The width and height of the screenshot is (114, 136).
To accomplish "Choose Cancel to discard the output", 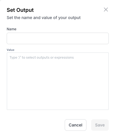I will [75, 125].
